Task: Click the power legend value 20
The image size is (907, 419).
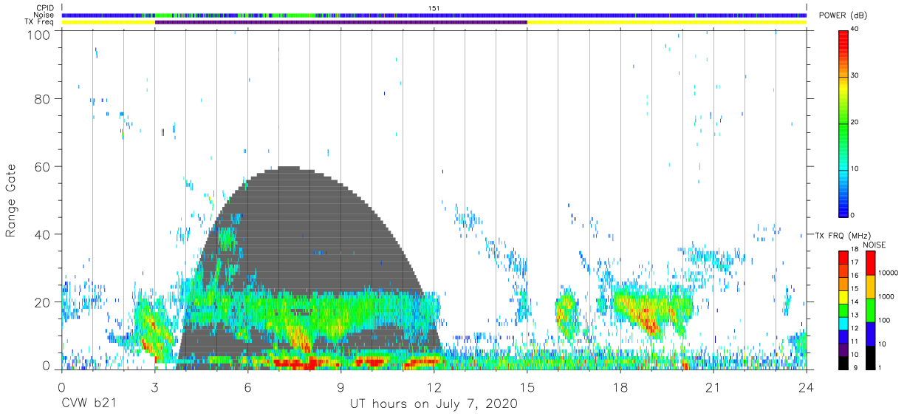Action: (855, 123)
